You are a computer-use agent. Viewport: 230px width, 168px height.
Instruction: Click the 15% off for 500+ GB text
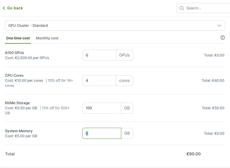56,108
